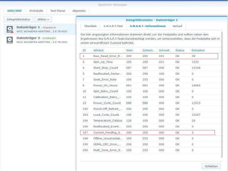This screenshot has width=228, height=171.
Task: Open the Test Planer tab
Action: 58,11
